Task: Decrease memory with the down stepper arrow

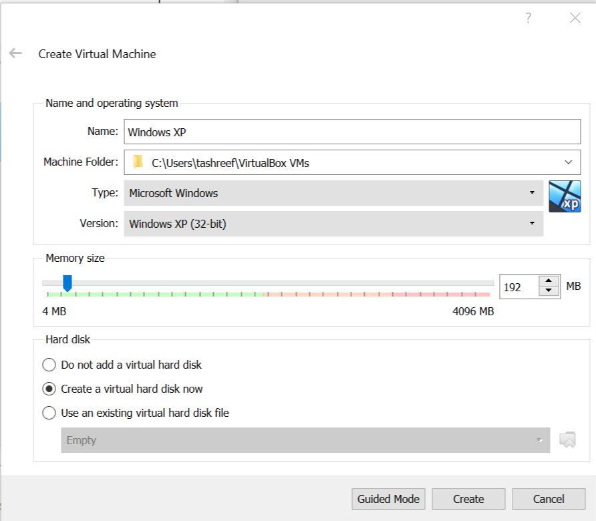Action: [x=549, y=291]
